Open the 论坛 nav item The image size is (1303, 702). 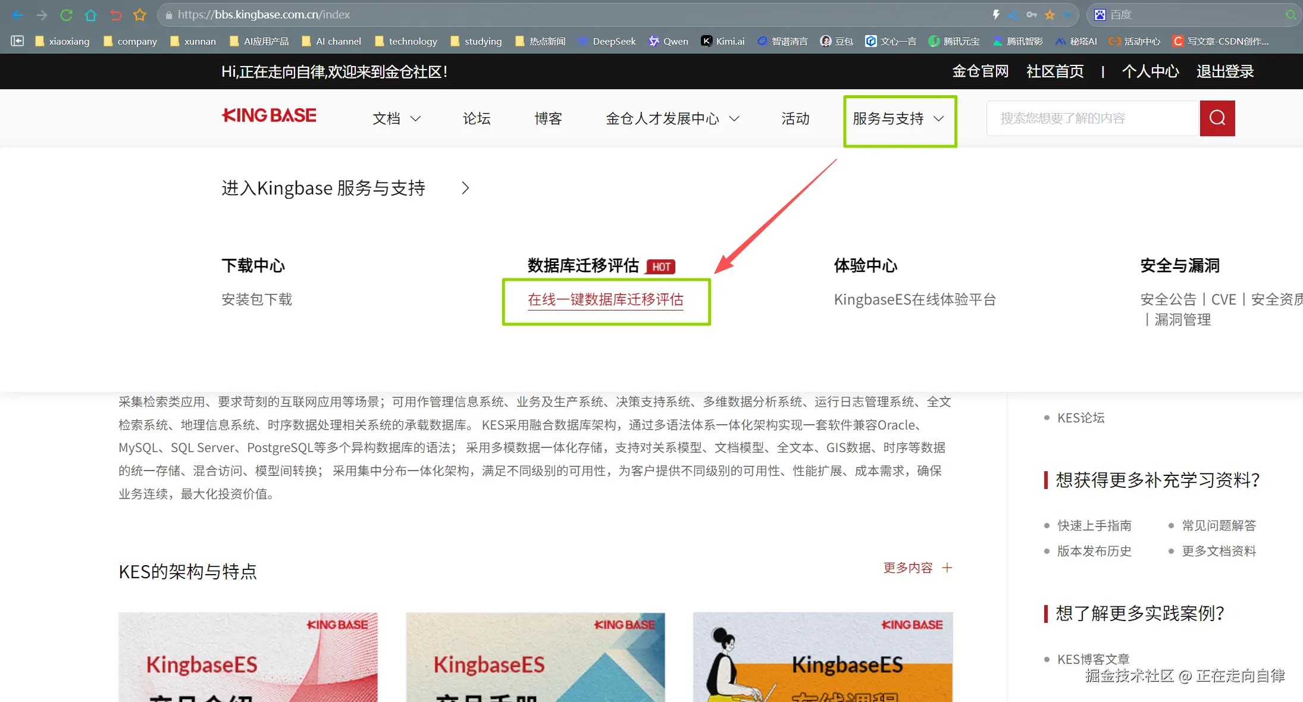(x=477, y=118)
